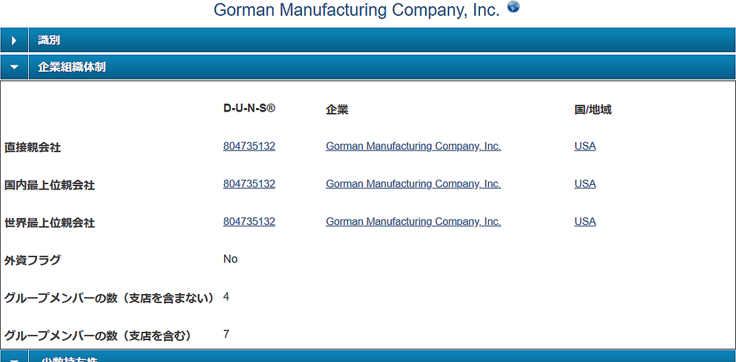The image size is (736, 362).
Task: Toggle the partially visible bottom section arrow
Action: (14, 359)
